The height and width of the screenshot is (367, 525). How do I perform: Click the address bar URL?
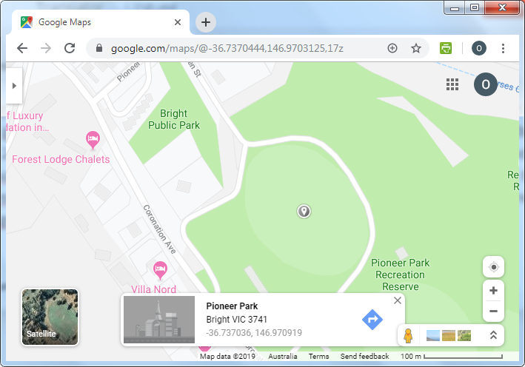pyautogui.click(x=227, y=49)
